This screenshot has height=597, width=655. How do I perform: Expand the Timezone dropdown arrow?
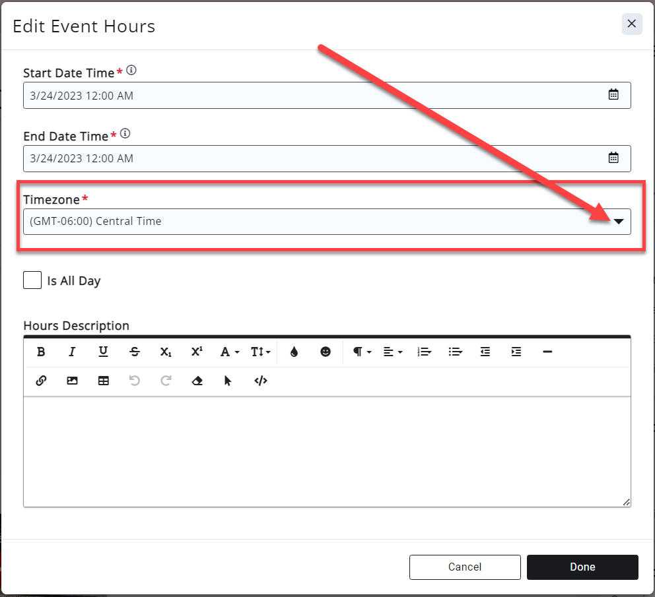coord(618,222)
